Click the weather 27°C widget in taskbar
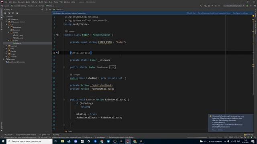This screenshot has width=257, height=144. (x=211, y=141)
